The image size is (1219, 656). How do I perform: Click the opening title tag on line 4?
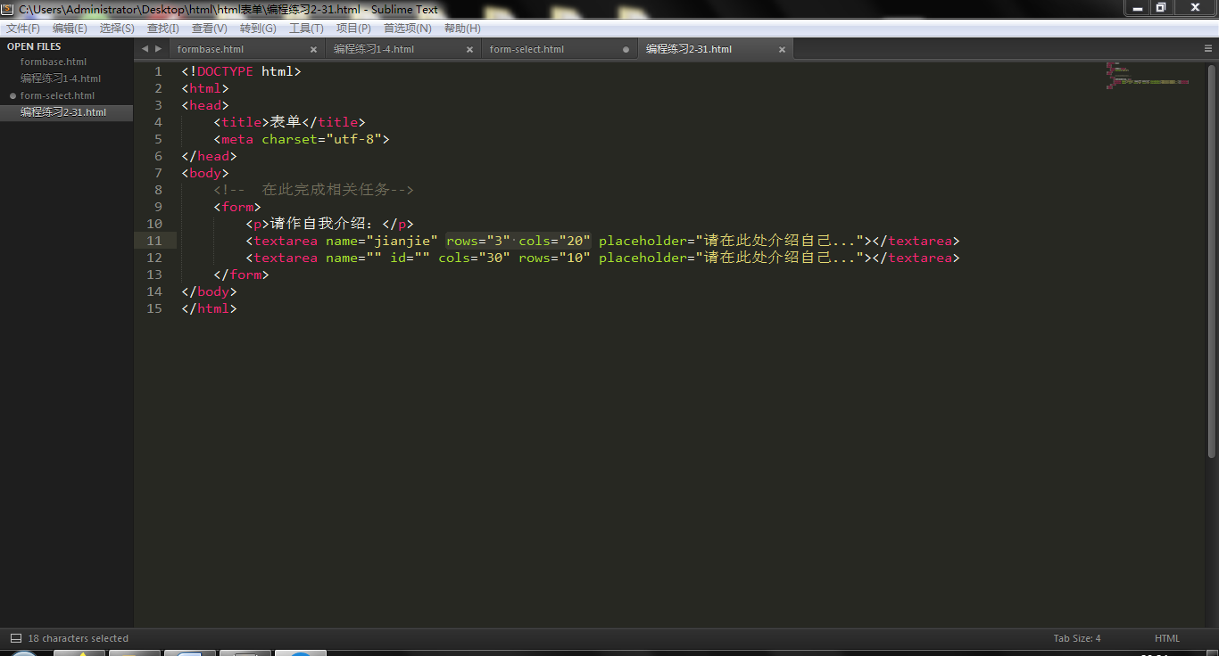[x=242, y=122]
